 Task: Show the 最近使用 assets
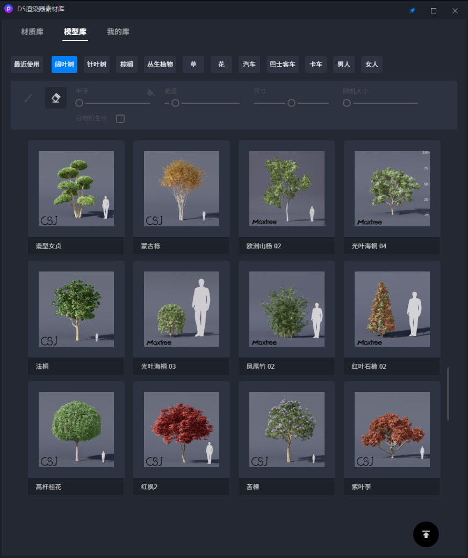[x=27, y=65]
